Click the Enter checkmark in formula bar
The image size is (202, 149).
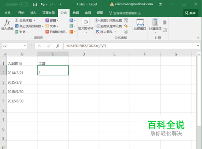click(49, 46)
